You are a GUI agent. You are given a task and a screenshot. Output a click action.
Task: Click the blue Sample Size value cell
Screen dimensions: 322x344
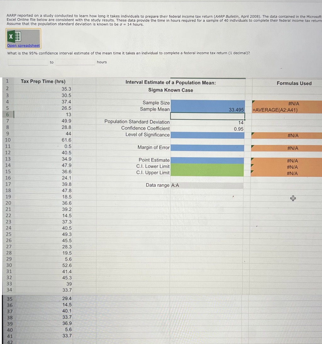208,103
